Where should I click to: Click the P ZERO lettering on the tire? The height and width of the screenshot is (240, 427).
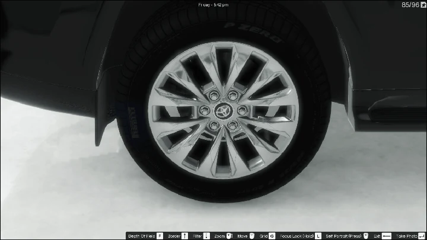[x=253, y=33]
